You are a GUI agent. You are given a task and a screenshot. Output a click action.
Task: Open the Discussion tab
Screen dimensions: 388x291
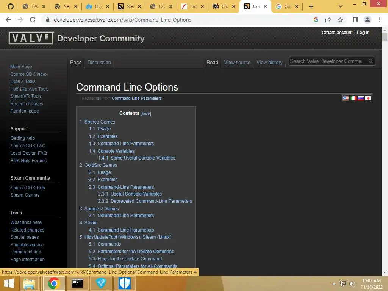coord(99,63)
